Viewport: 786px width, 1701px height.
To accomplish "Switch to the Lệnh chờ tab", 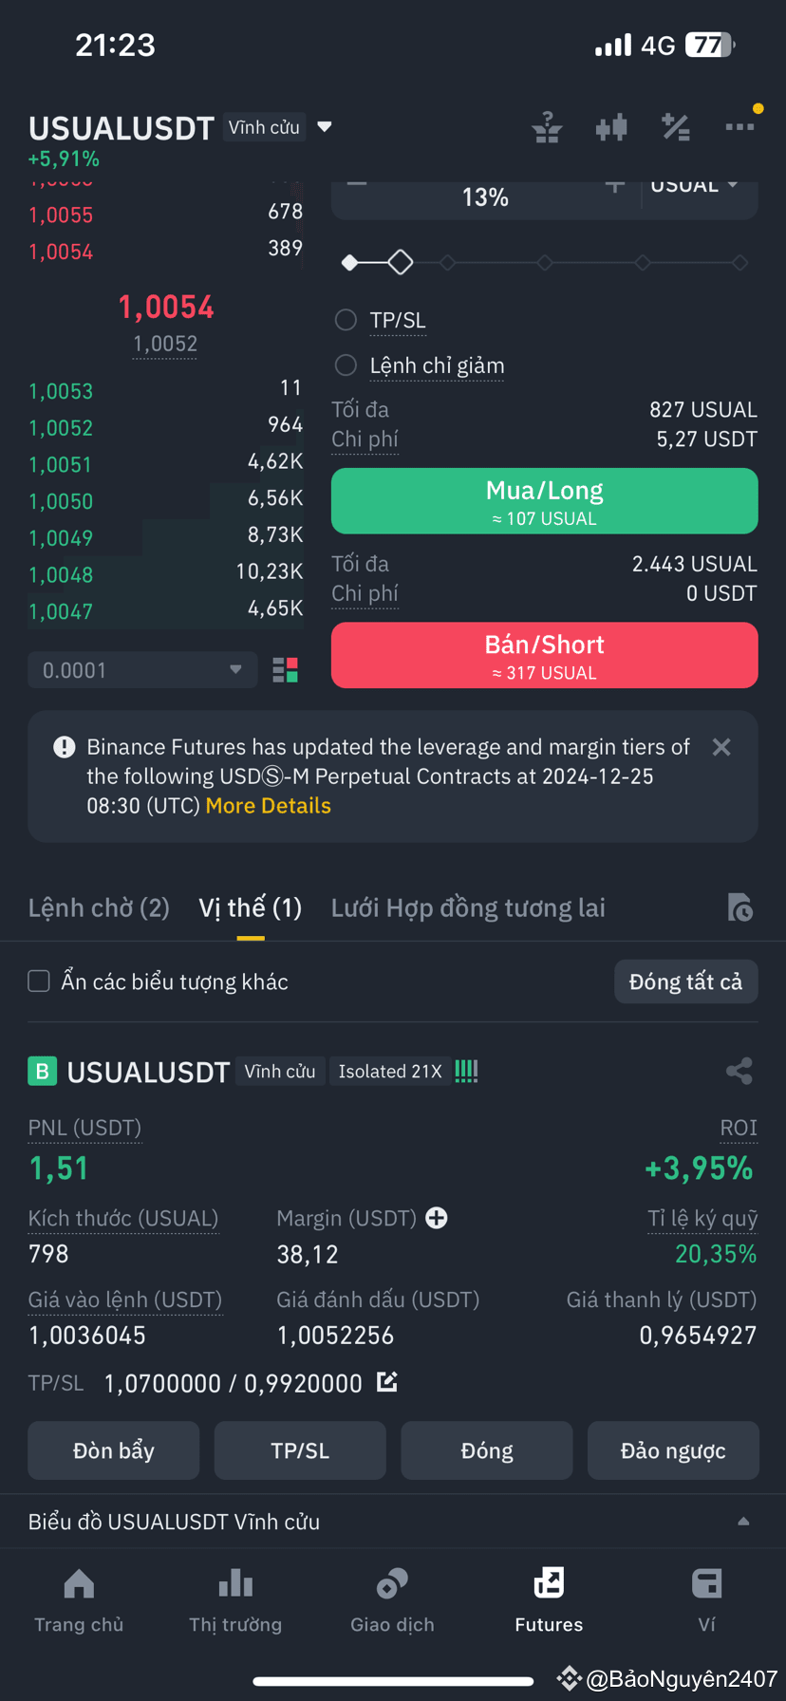I will tap(99, 907).
